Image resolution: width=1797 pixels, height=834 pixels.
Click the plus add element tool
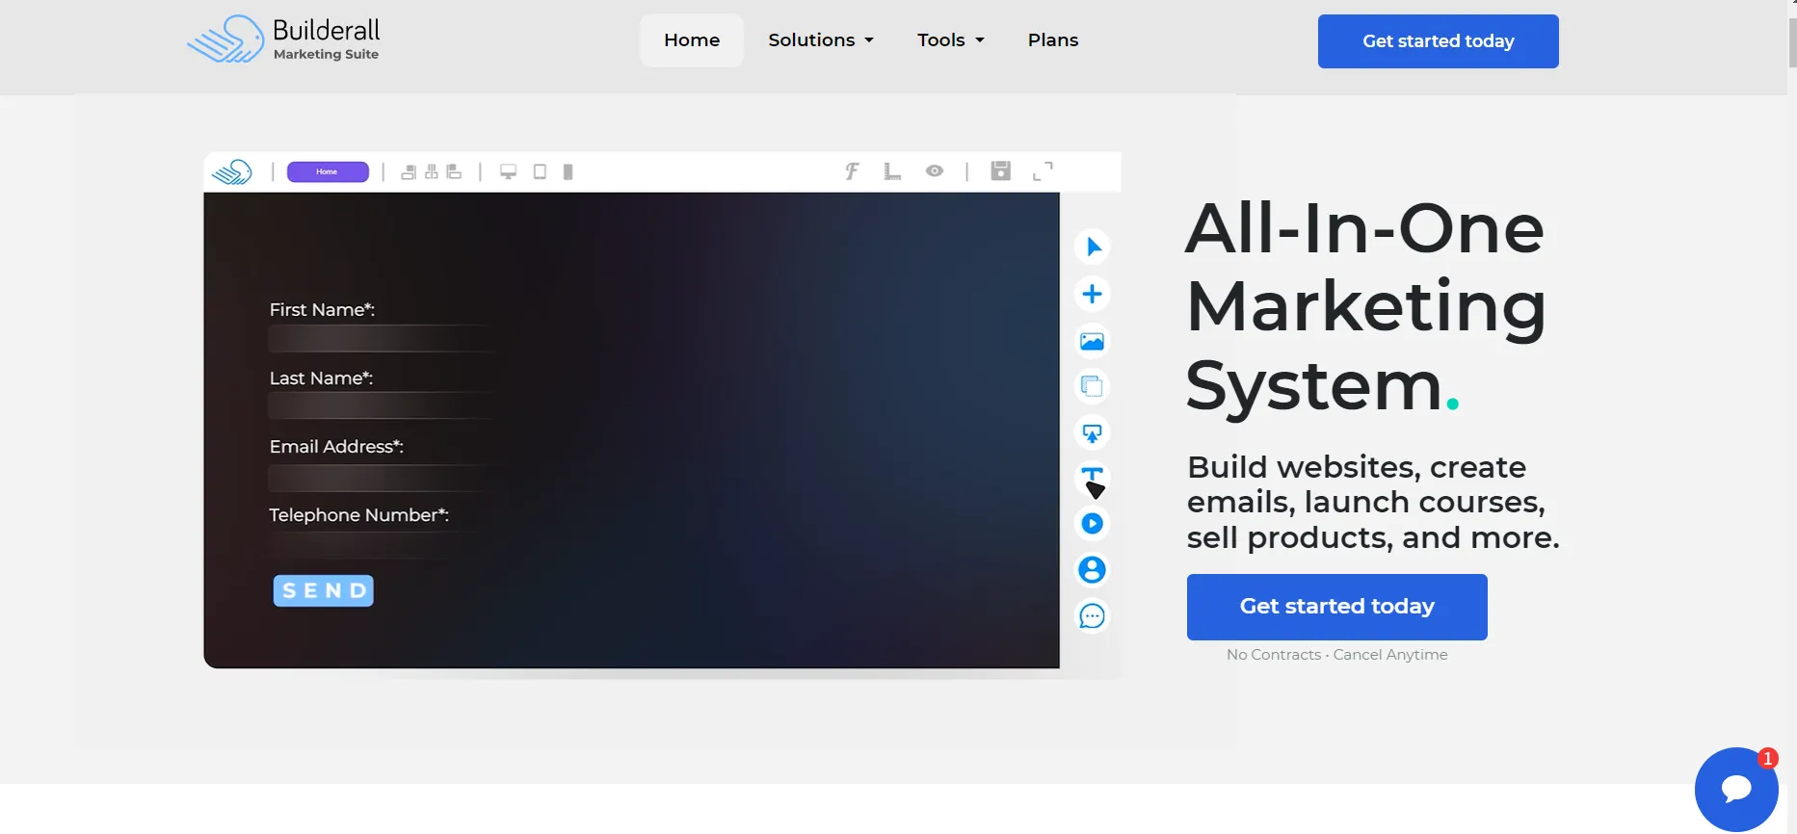point(1093,294)
